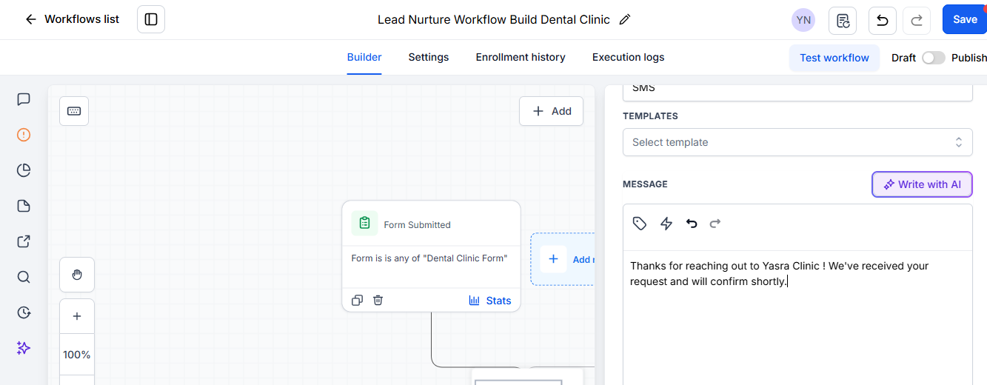Open the Select template dropdown

click(x=797, y=142)
